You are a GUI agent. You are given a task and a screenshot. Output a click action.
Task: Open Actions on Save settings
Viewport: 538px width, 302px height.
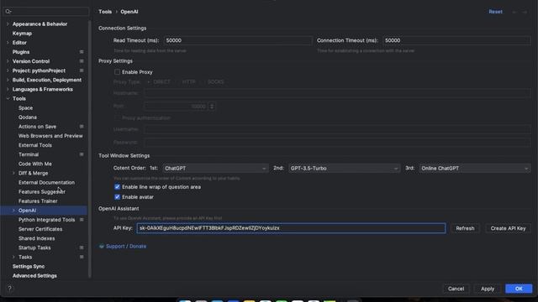[x=37, y=127]
